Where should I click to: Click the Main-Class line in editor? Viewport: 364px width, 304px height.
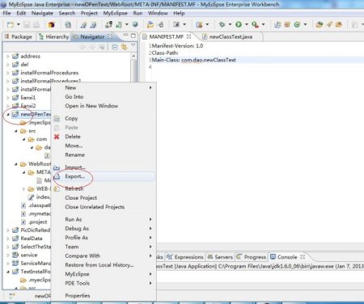193,60
